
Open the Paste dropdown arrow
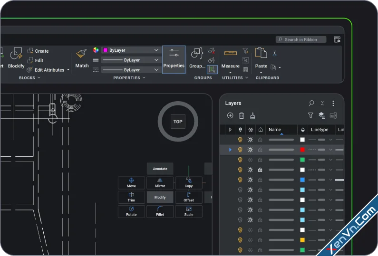(x=261, y=73)
